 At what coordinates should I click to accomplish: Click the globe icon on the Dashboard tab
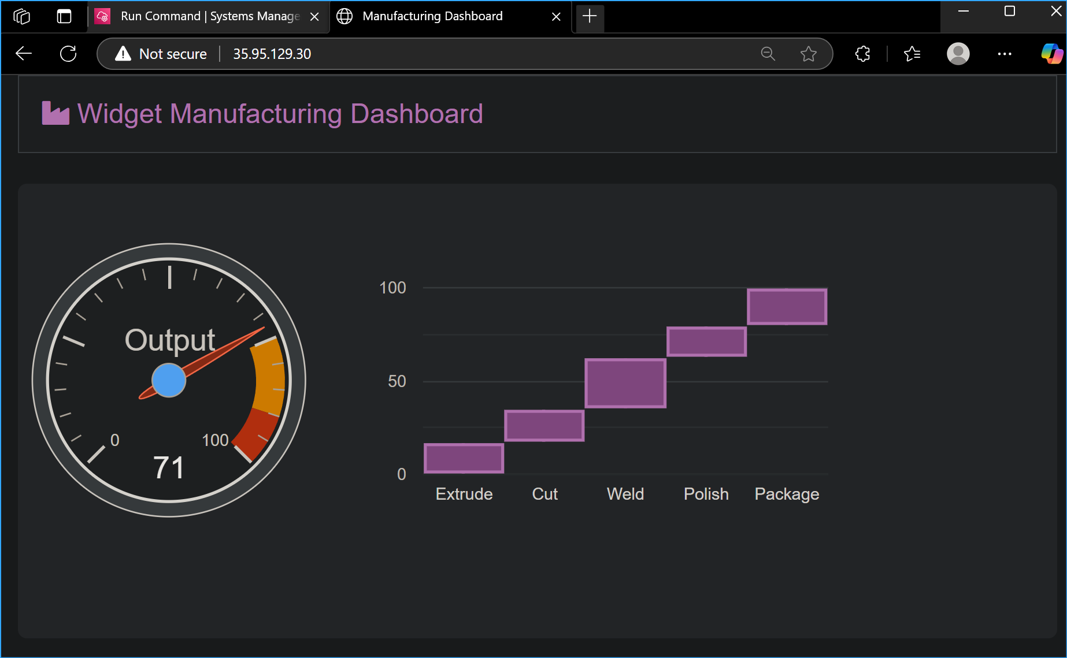(344, 16)
